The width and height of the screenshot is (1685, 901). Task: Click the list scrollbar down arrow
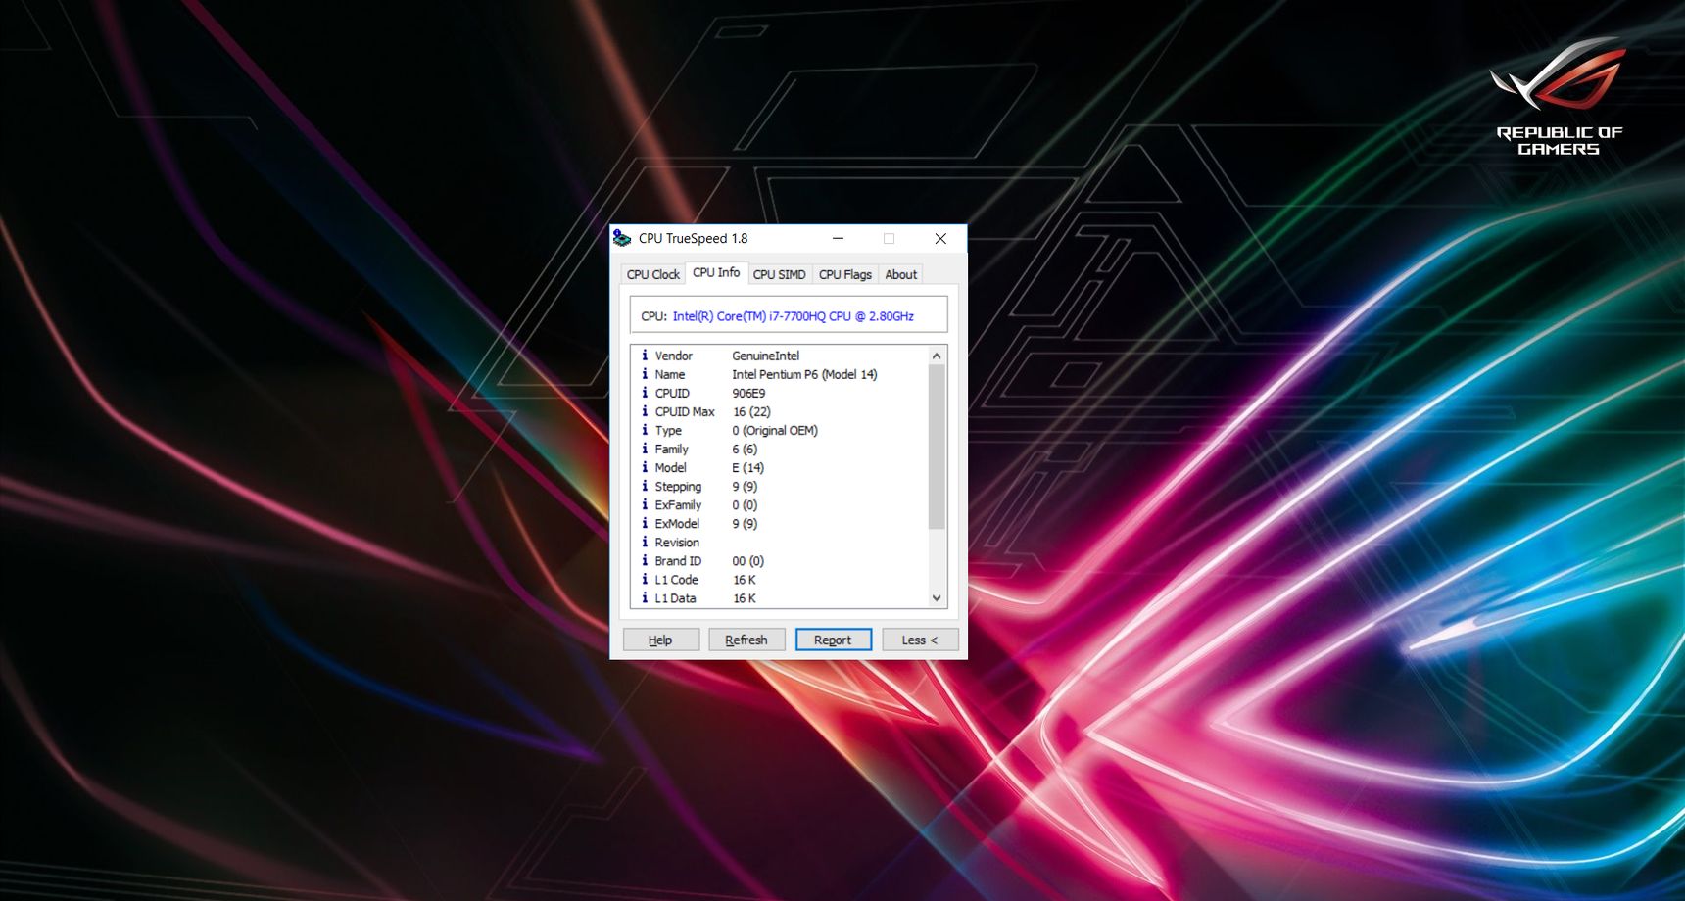tap(937, 597)
